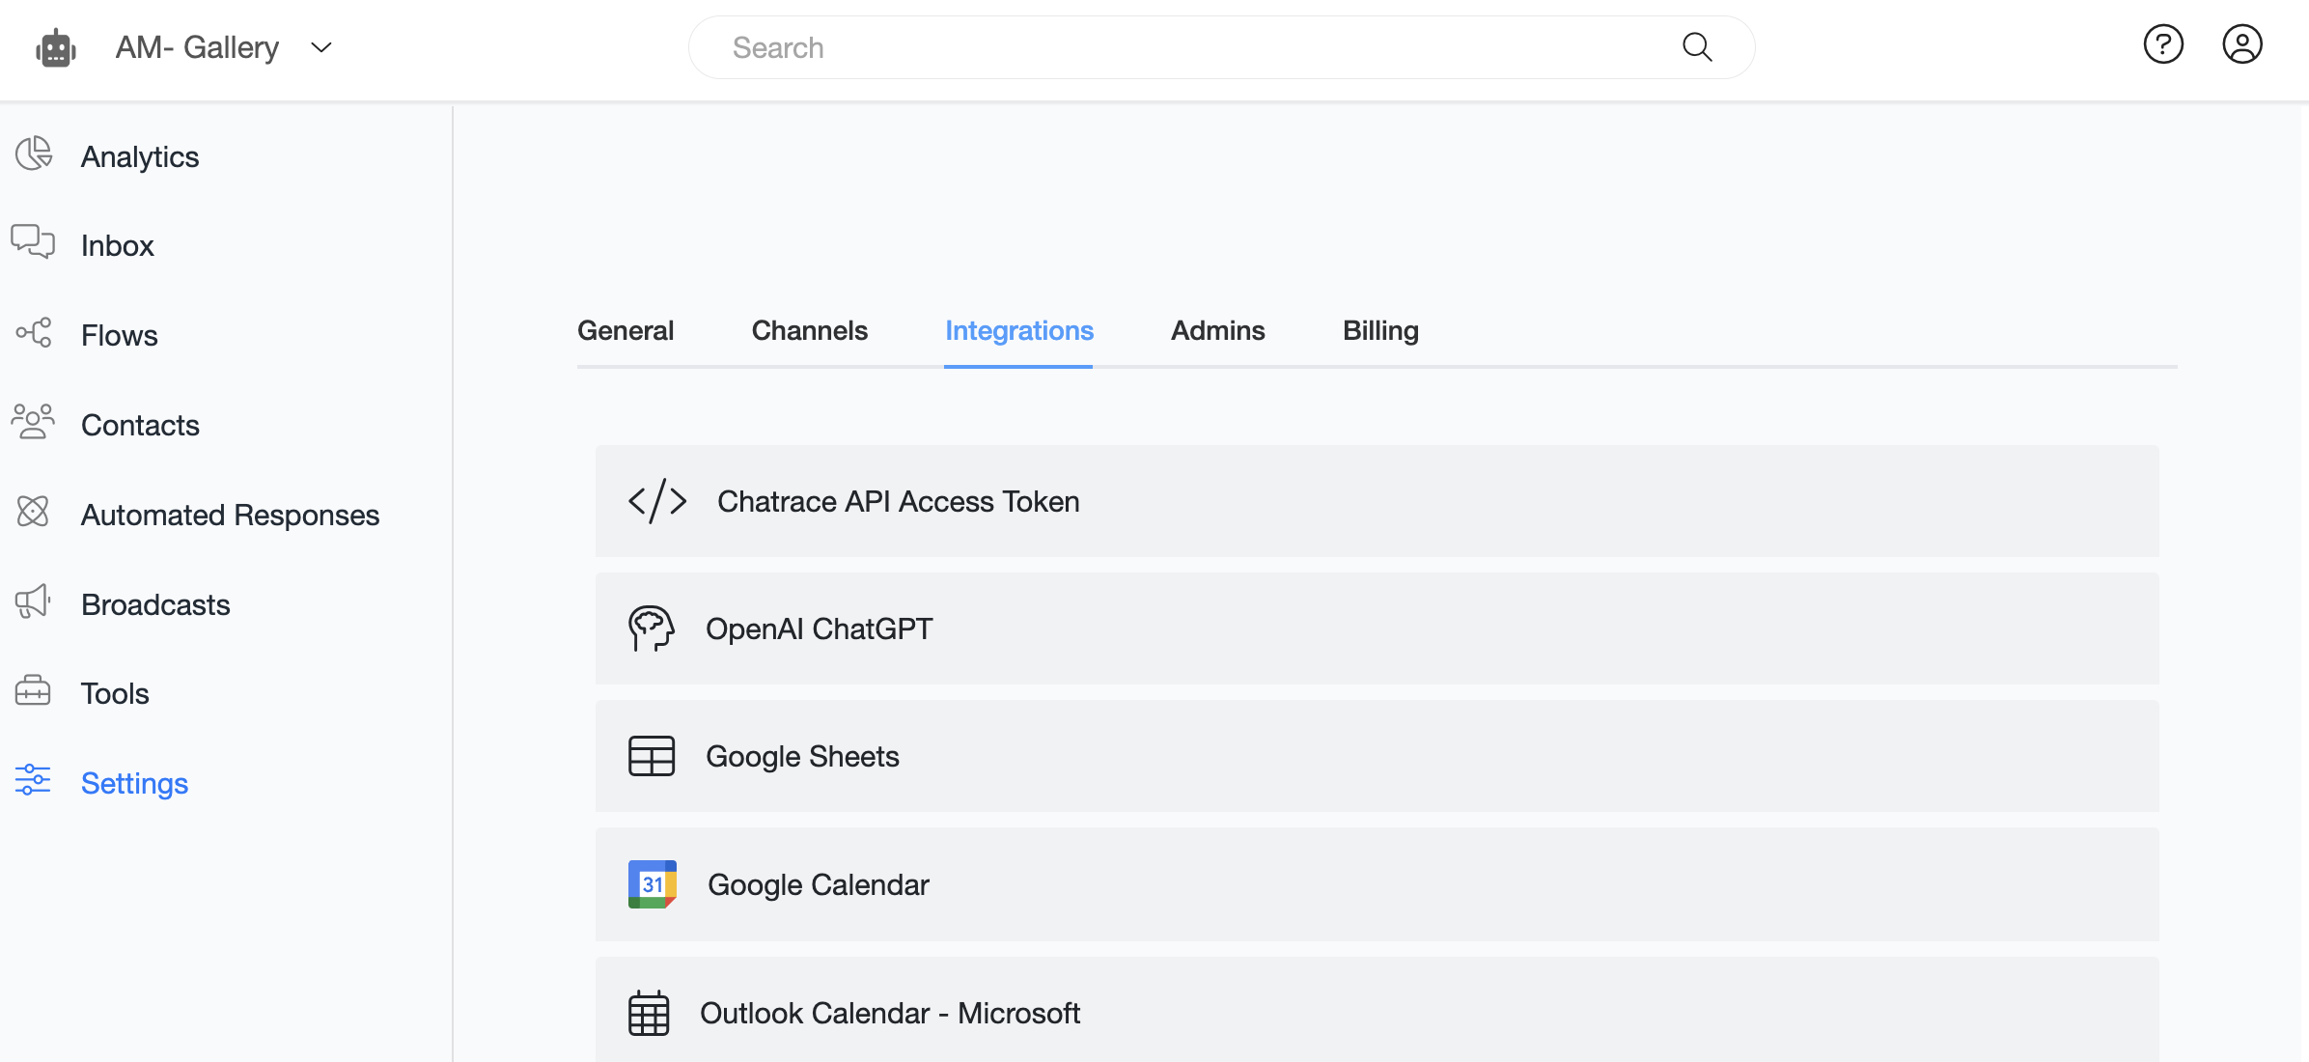The height and width of the screenshot is (1062, 2309).
Task: Click the Analytics pie chart icon
Action: (34, 154)
